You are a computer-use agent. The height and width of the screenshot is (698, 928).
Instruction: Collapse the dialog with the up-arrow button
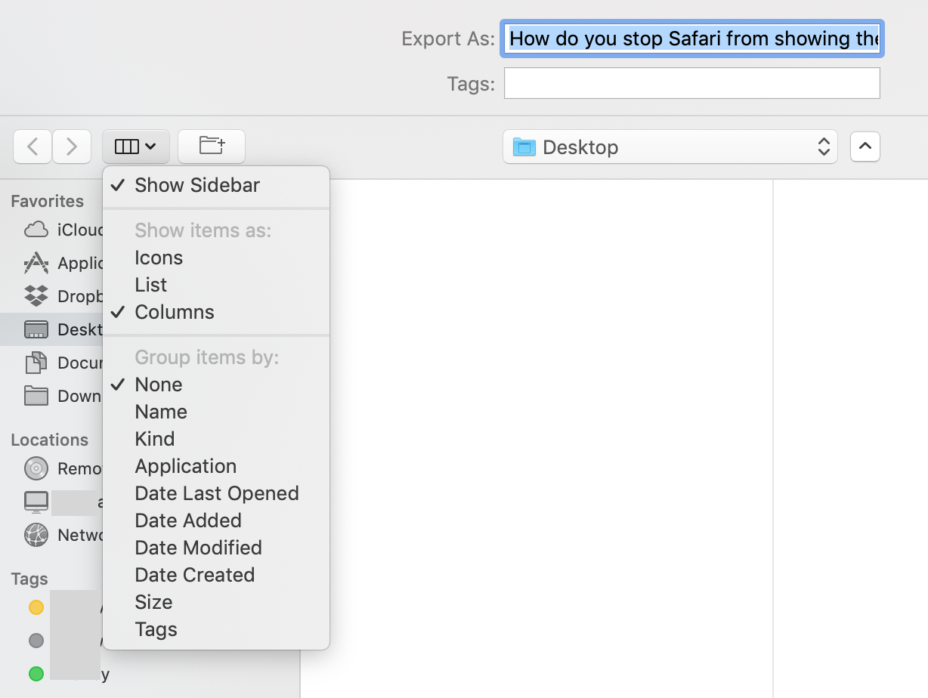click(865, 147)
